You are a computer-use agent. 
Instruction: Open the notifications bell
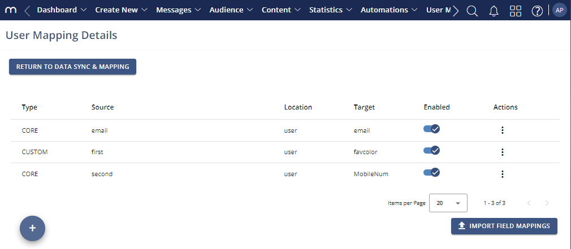point(494,11)
